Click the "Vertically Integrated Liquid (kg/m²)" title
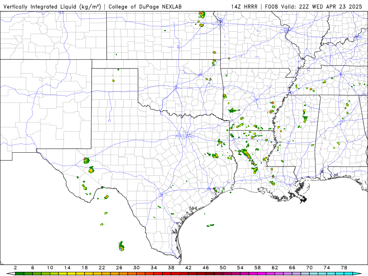 52,6
